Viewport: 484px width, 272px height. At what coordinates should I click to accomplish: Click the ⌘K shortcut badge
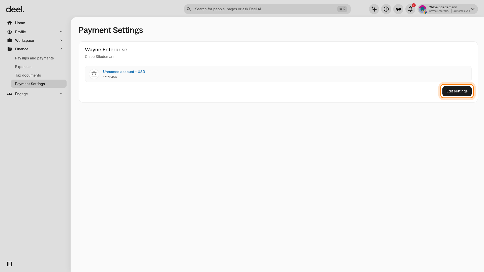click(x=342, y=9)
